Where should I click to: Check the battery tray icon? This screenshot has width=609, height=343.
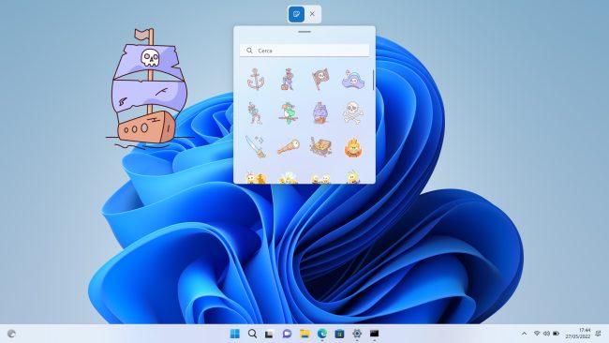coord(557,334)
